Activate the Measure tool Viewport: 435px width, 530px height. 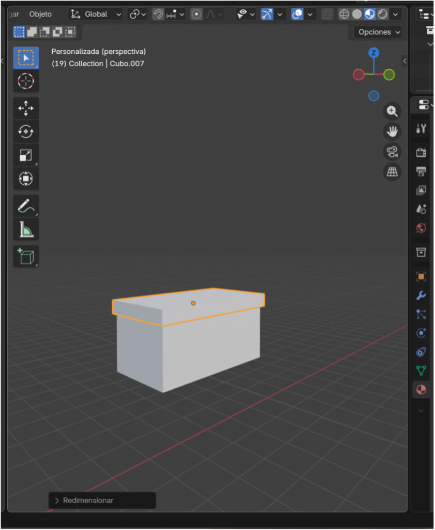pos(26,229)
